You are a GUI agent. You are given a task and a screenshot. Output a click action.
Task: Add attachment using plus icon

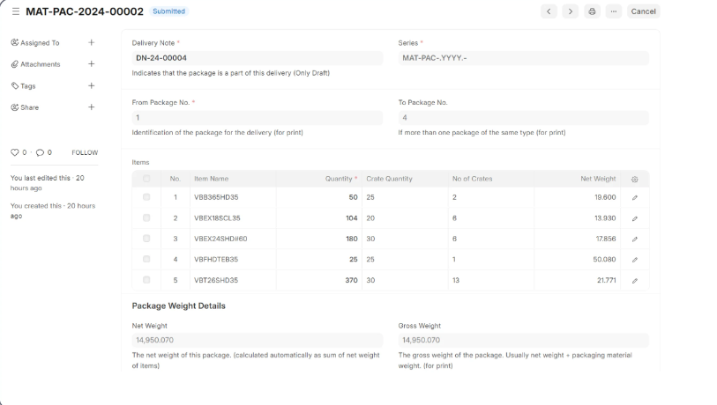tap(91, 64)
